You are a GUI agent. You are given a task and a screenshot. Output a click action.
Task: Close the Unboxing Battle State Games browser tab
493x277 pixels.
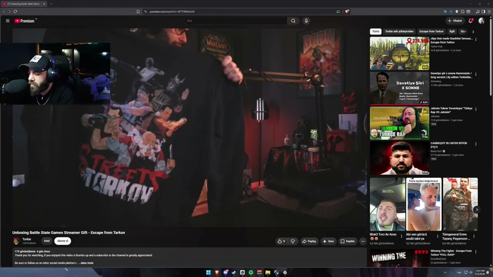(44, 4)
